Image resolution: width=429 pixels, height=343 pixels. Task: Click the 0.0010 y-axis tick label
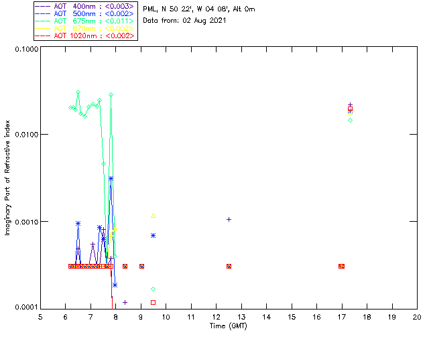27,222
